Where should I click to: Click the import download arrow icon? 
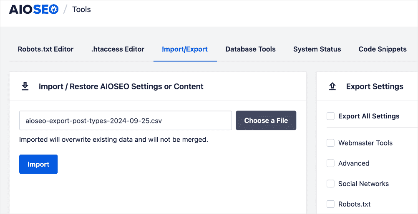pos(25,86)
